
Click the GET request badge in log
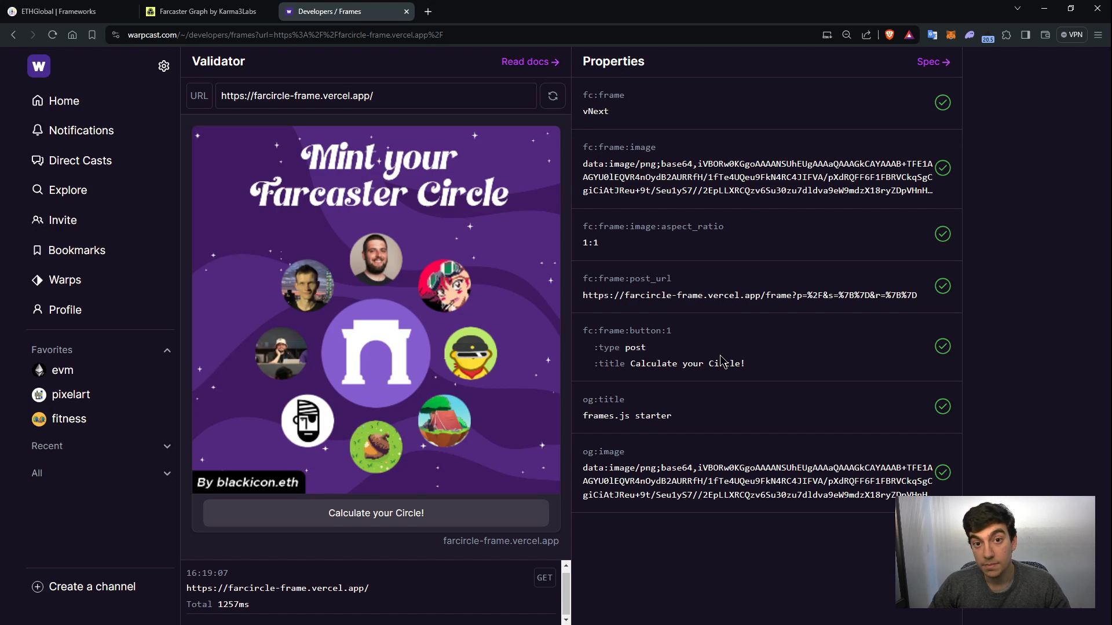(x=544, y=578)
